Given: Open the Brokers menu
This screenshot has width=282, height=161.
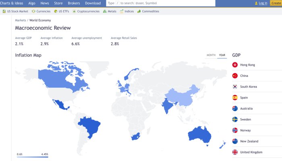Looking at the screenshot, I should [74, 3].
